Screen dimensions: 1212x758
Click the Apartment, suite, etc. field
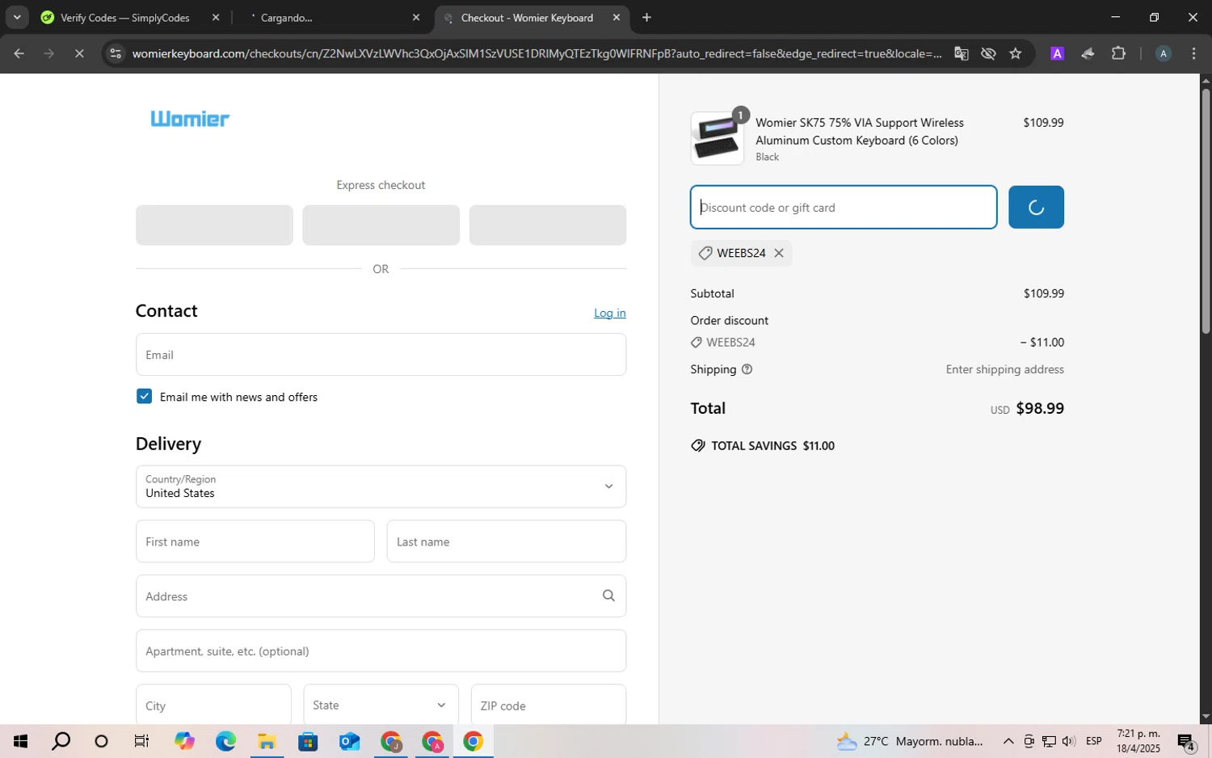click(381, 651)
